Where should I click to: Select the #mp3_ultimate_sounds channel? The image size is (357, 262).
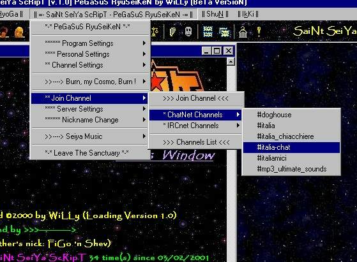(291, 169)
